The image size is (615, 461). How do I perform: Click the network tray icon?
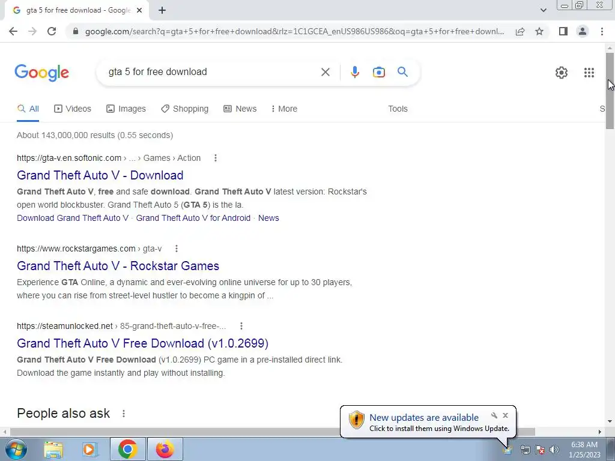[x=525, y=450]
